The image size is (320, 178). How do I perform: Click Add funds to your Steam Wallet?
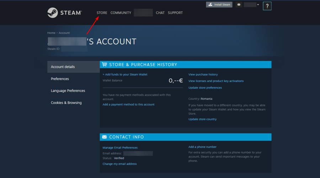[125, 74]
